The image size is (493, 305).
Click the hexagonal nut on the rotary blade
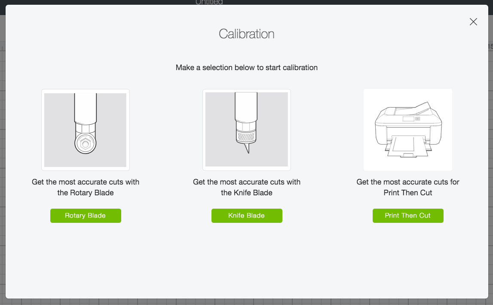tap(85, 145)
